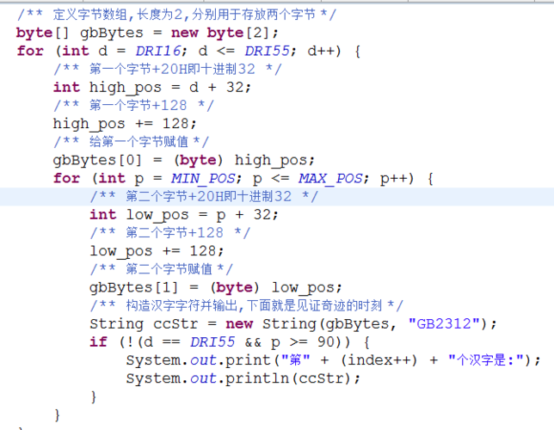Click the line 'gbBytes[0] = (byte) high_pos;'
Screen dimensions: 554x430
183,161
